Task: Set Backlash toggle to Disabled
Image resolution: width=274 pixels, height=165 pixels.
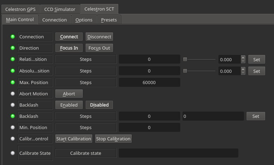Action: 99,105
